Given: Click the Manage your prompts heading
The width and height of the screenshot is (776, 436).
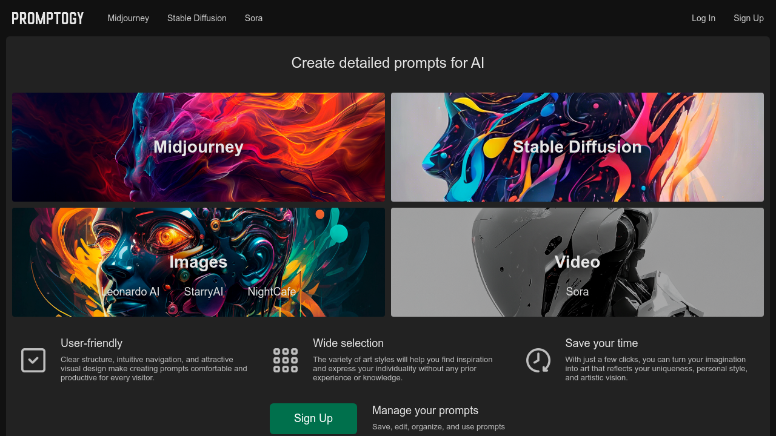Looking at the screenshot, I should coord(425,411).
